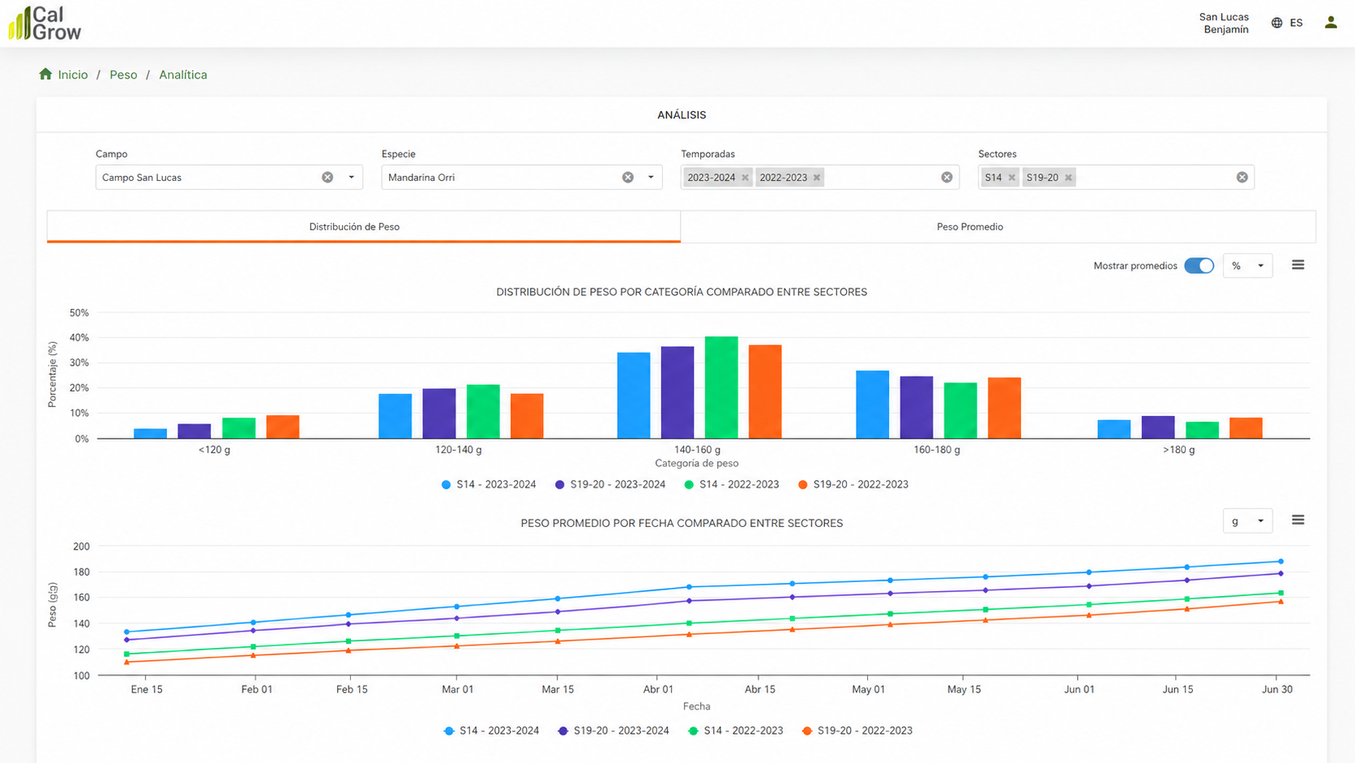
Task: Expand the Campo dropdown arrow
Action: (352, 178)
